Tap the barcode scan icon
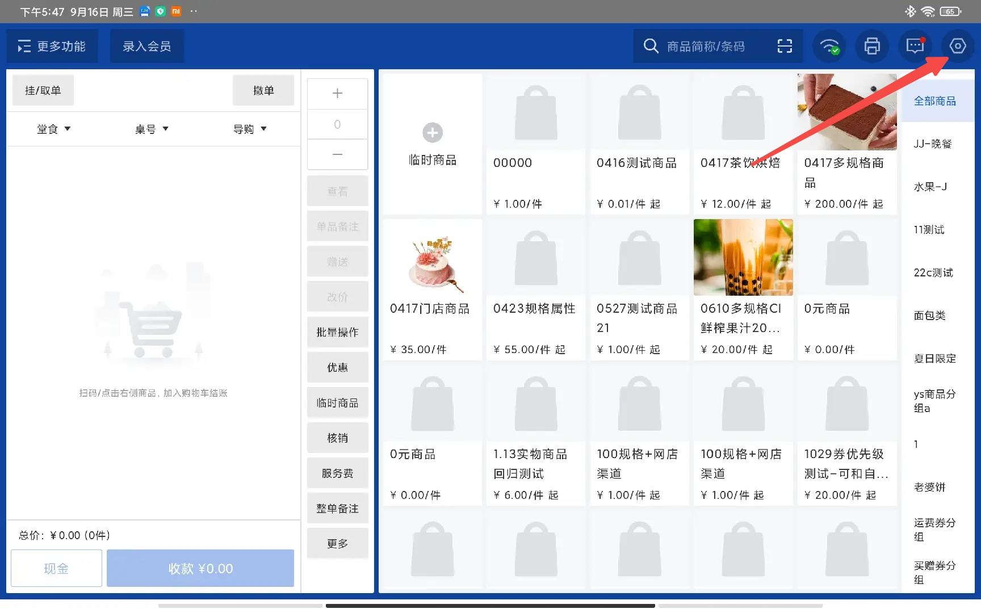The image size is (981, 613). click(x=785, y=46)
